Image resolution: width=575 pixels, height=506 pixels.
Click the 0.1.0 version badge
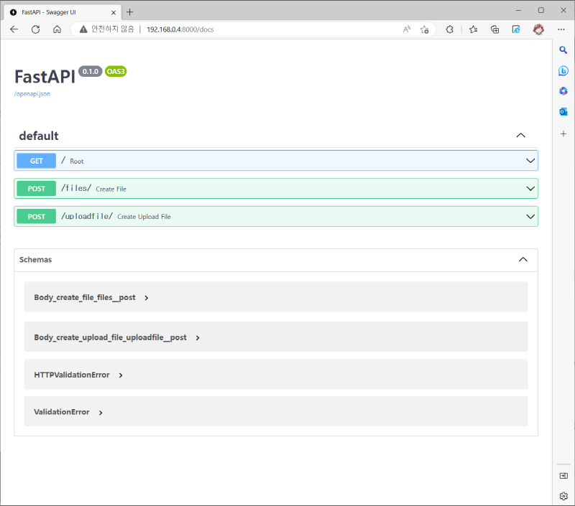coord(91,71)
